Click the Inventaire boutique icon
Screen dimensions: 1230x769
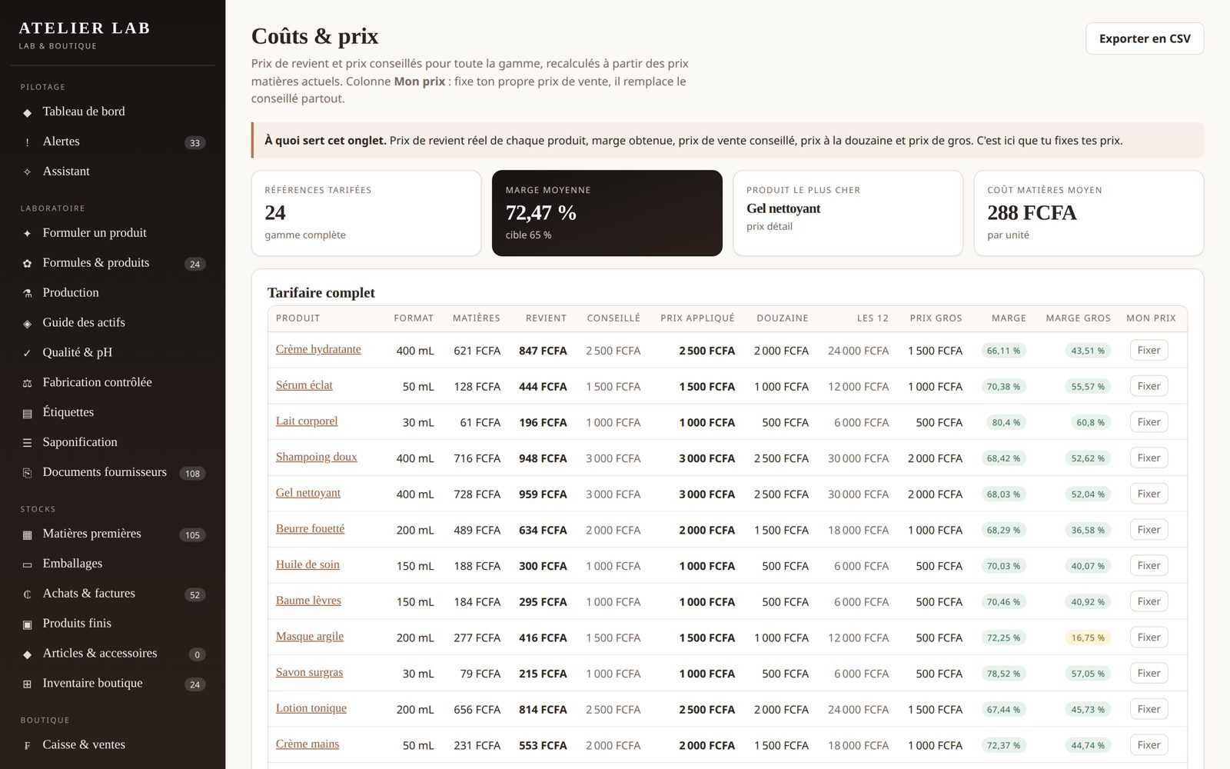pyautogui.click(x=27, y=684)
